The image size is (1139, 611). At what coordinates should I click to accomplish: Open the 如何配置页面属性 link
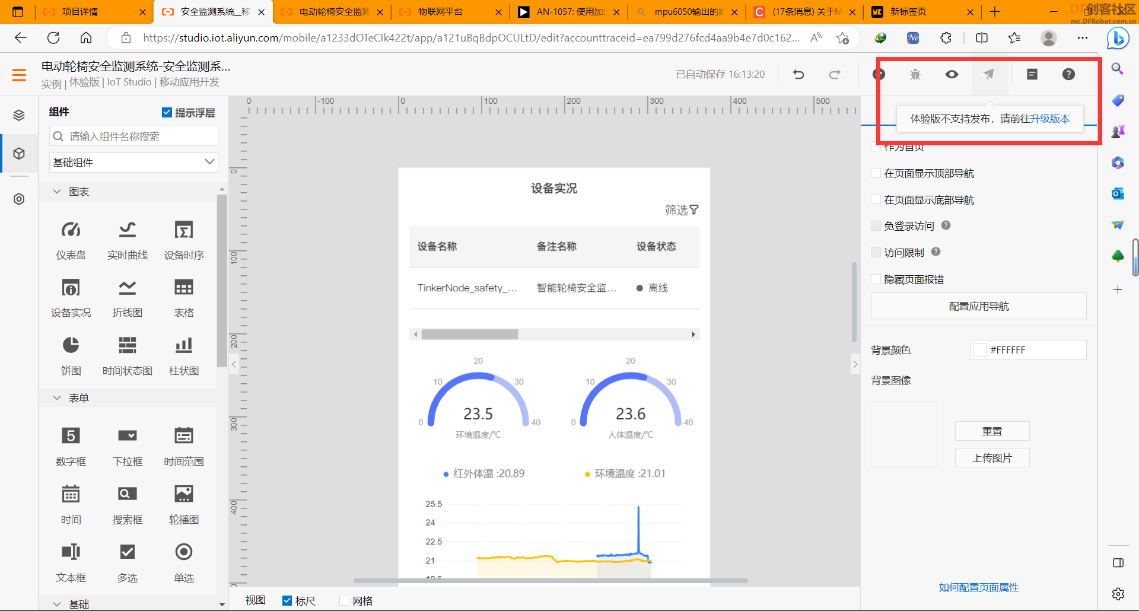tap(979, 587)
